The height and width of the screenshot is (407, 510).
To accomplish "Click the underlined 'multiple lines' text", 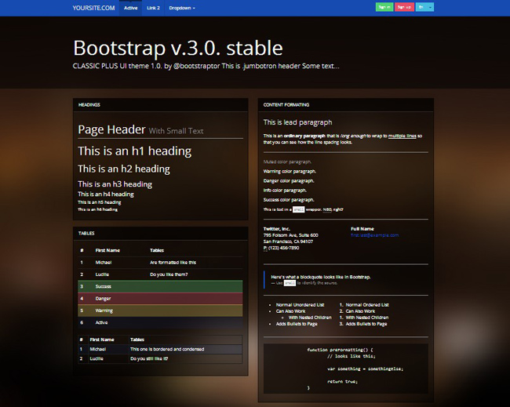I will [x=403, y=136].
